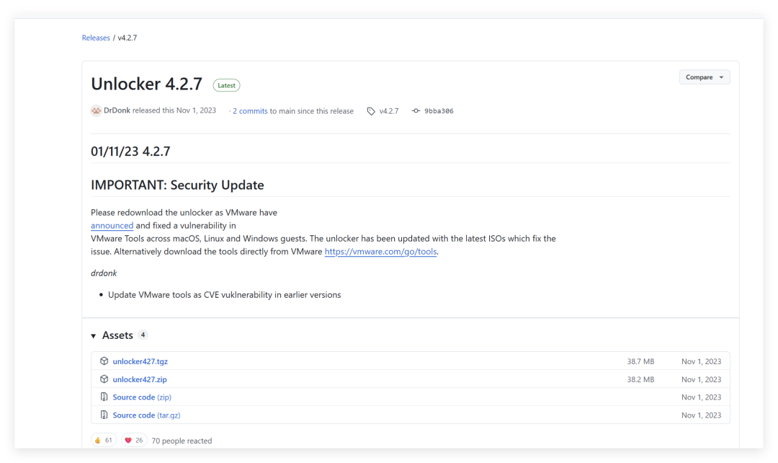Open the 2 commits link
This screenshot has width=778, height=463.
click(x=250, y=111)
